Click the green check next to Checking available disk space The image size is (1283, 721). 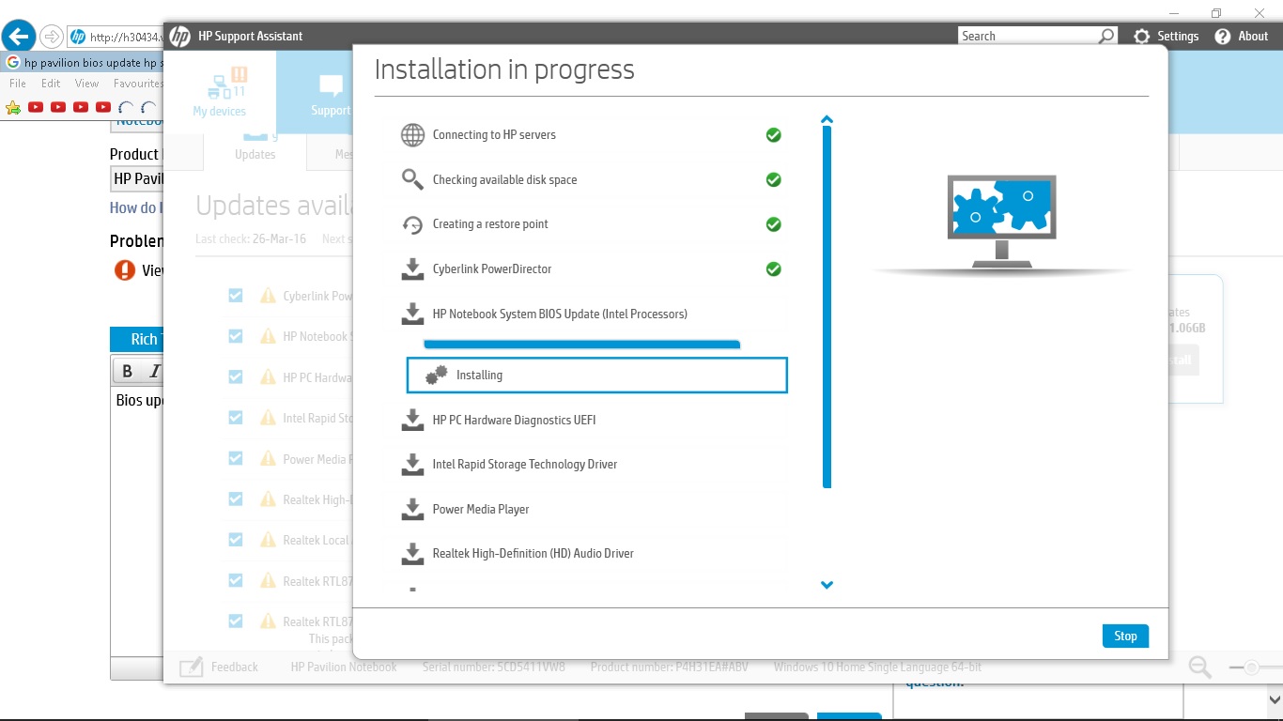[774, 179]
